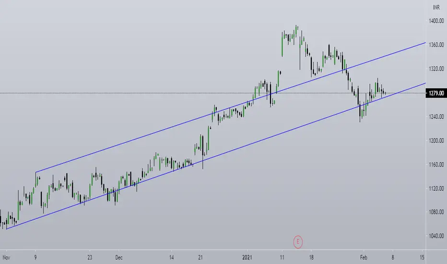Click the 1200.00 price axis label
Screen dimensions: 447x264
436,141
